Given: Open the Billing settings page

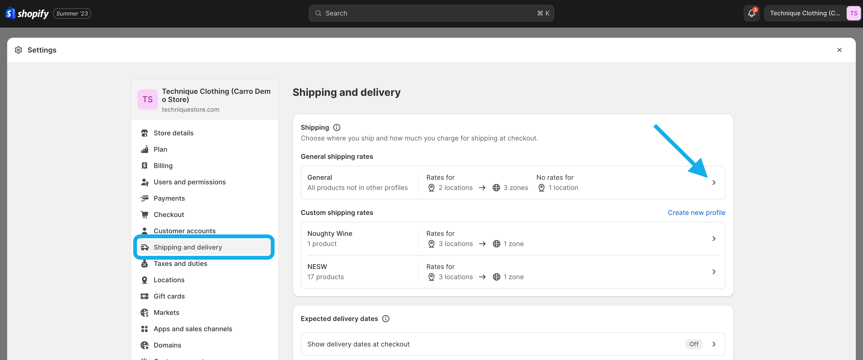Looking at the screenshot, I should 163,166.
